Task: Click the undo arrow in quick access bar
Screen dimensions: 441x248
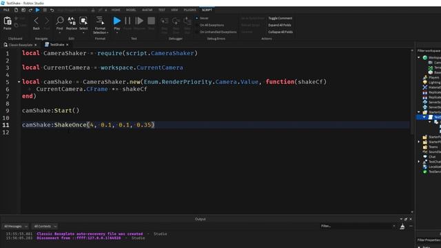Action: click(52, 10)
